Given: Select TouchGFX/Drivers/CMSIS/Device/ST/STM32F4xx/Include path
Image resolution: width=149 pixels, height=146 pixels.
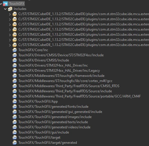Looking at the screenshot, I should [61, 55].
